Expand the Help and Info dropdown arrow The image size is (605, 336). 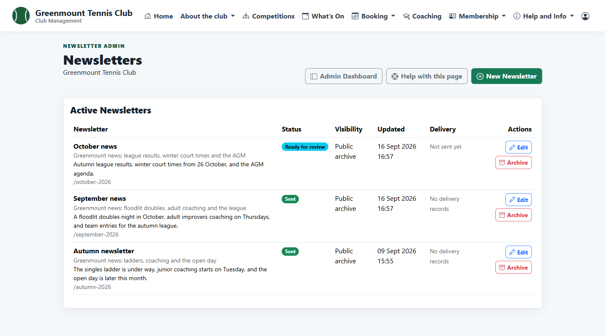pos(571,16)
